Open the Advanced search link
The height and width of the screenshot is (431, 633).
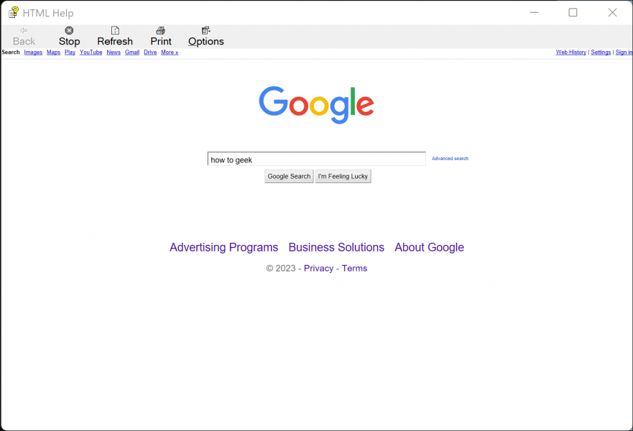450,159
